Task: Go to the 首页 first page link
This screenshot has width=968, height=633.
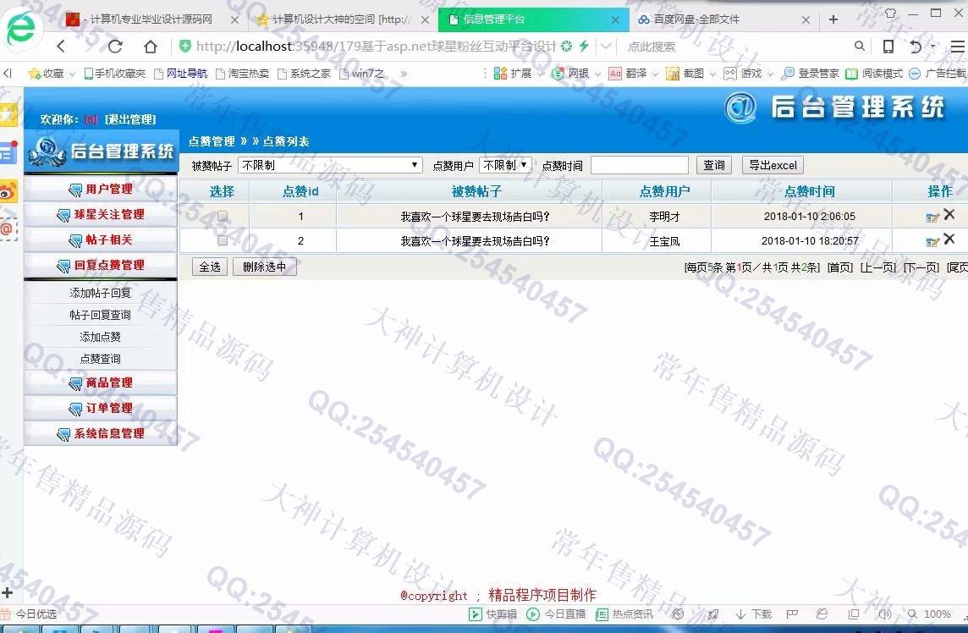Action: tap(840, 267)
